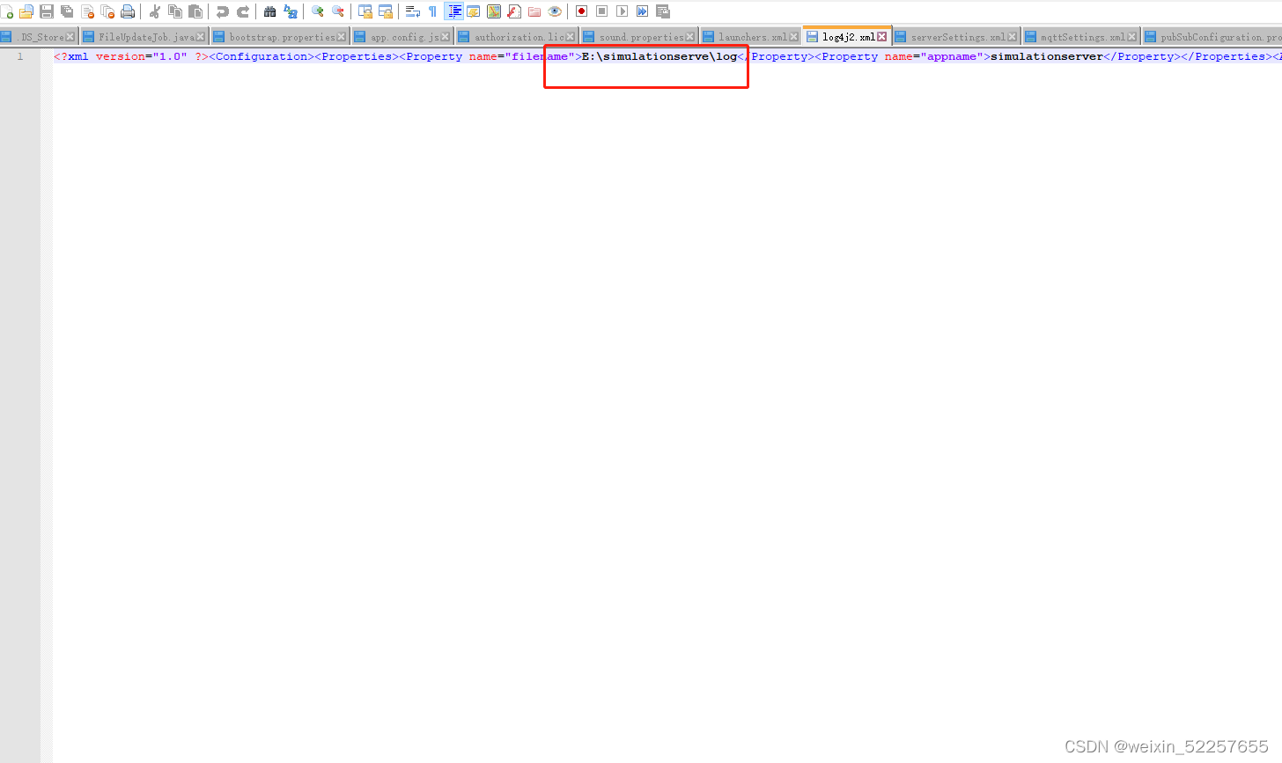1282x763 pixels.
Task: Undo the last edit
Action: (222, 11)
